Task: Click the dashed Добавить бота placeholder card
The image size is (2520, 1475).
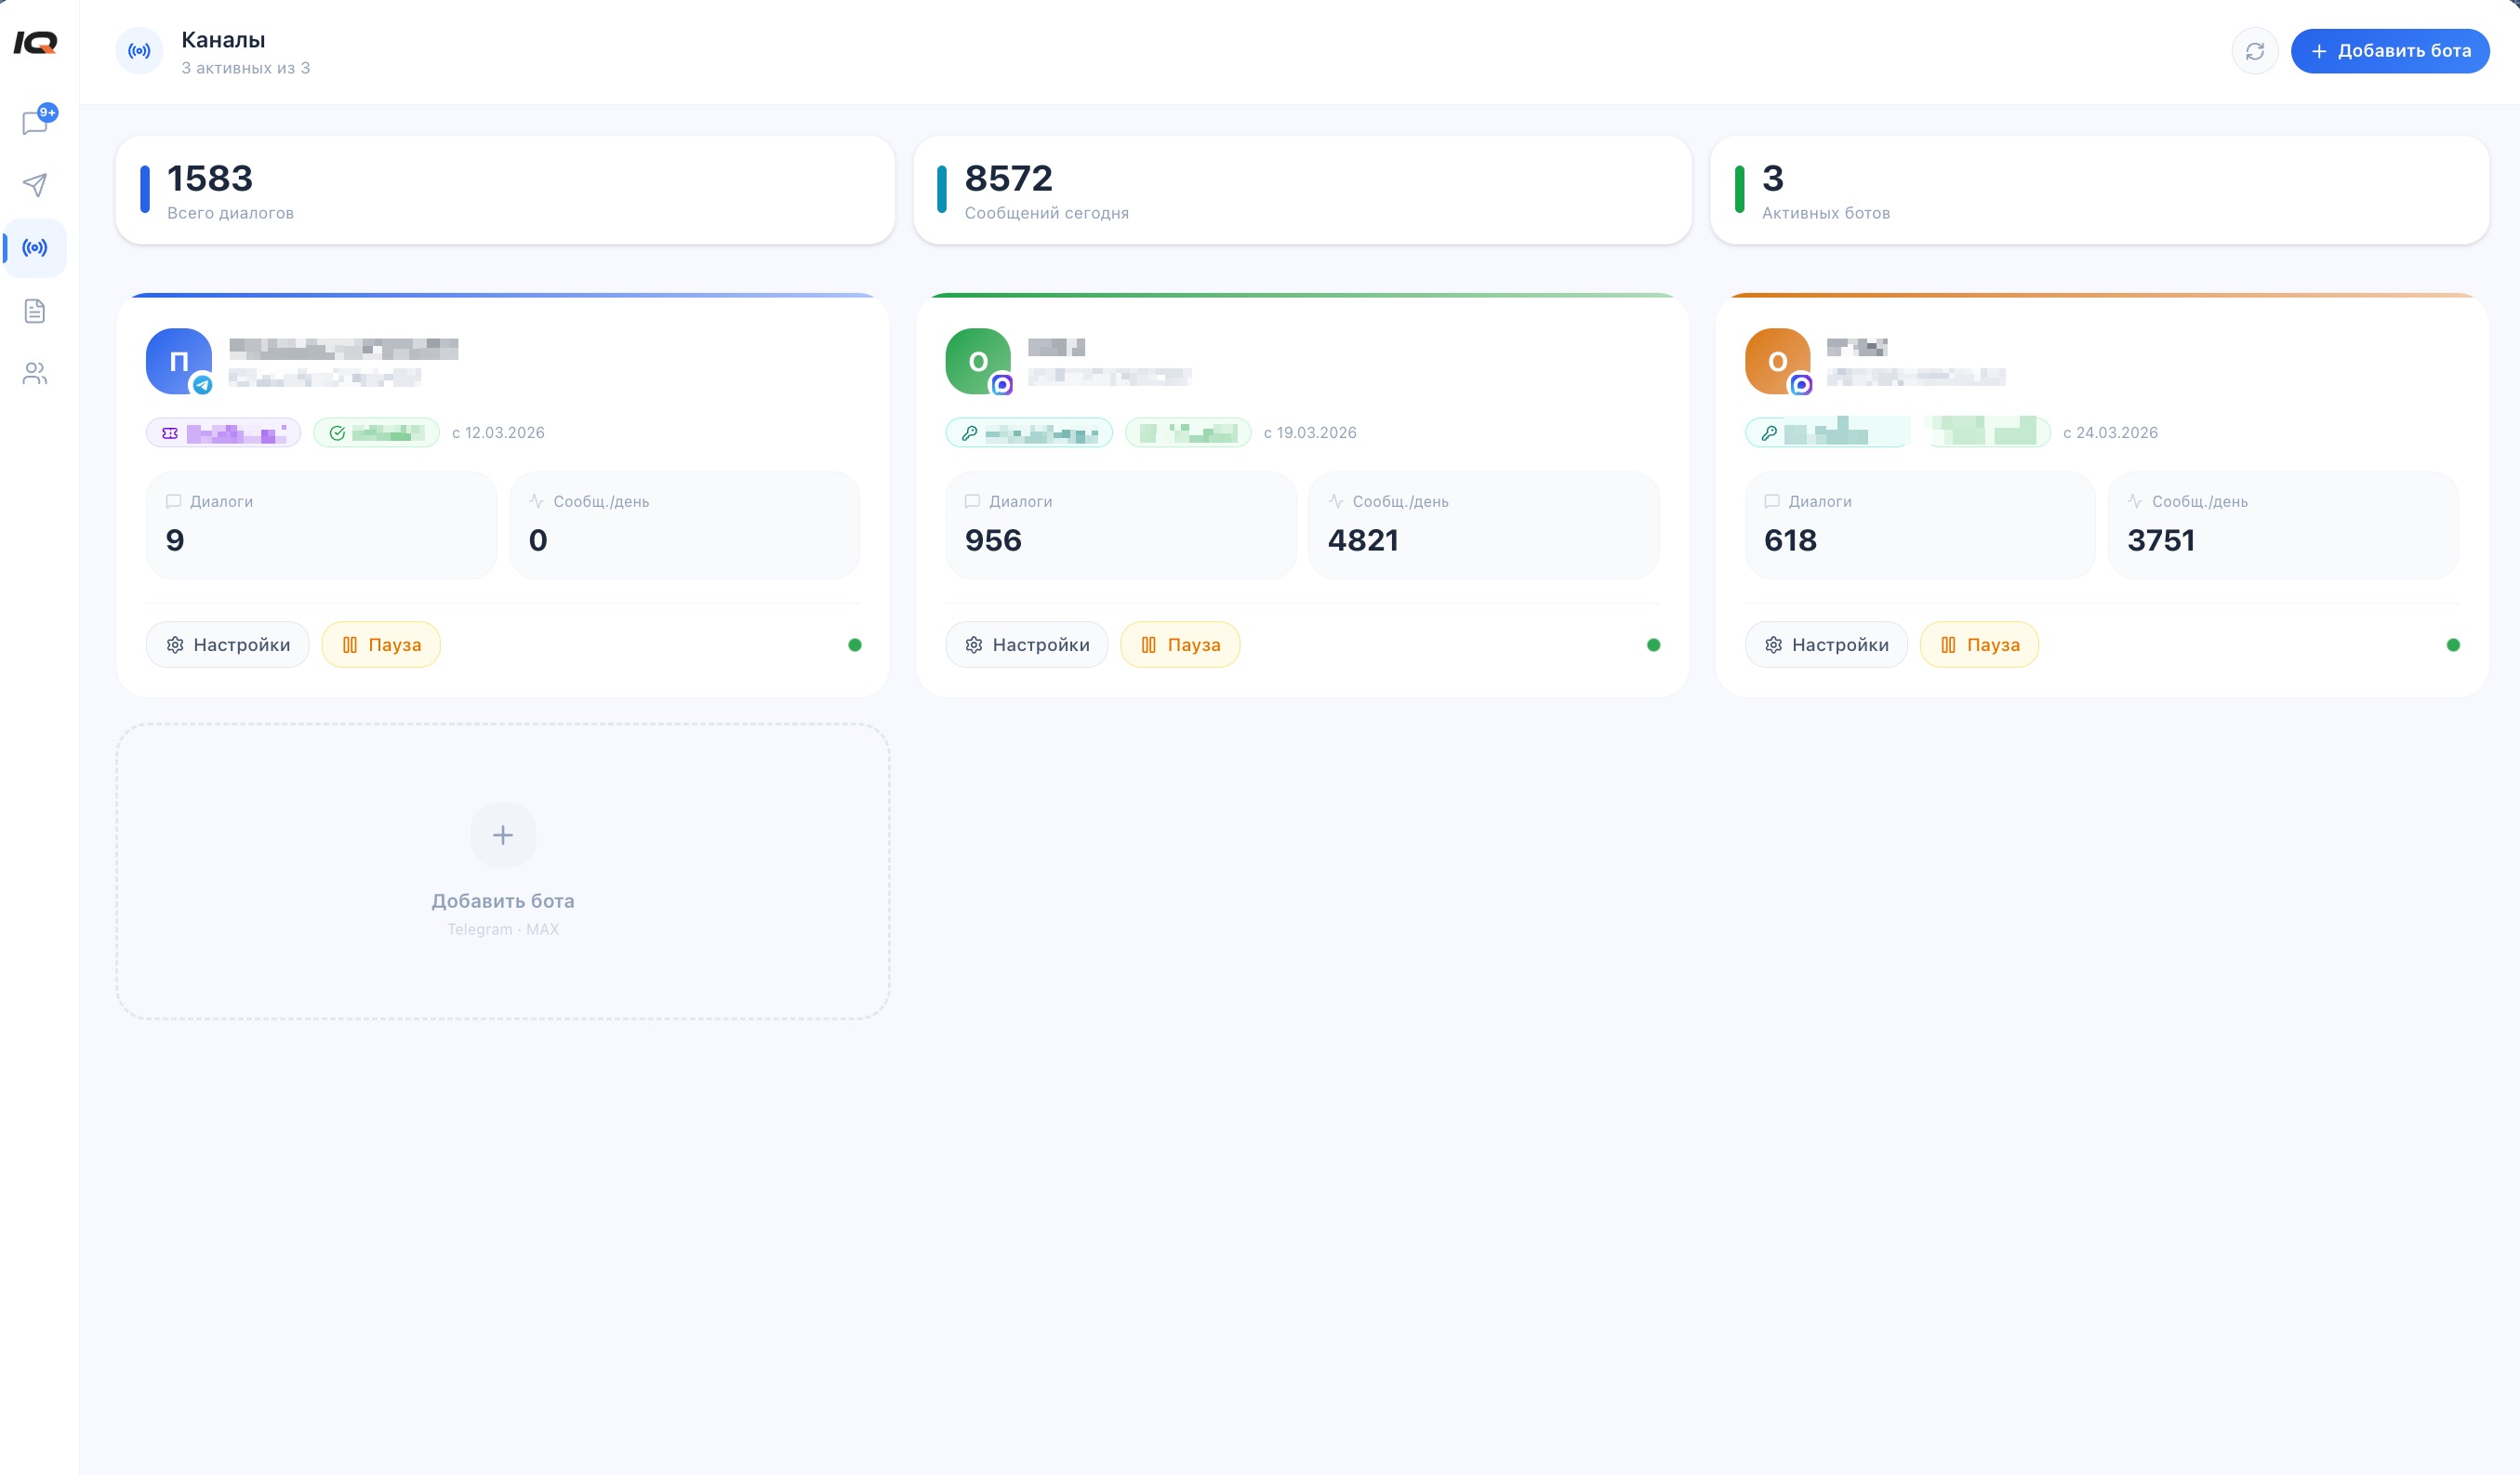Action: (503, 871)
